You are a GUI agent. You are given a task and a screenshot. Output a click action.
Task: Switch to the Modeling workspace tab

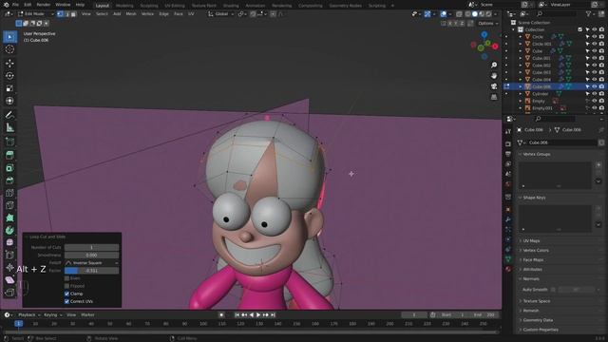click(124, 6)
